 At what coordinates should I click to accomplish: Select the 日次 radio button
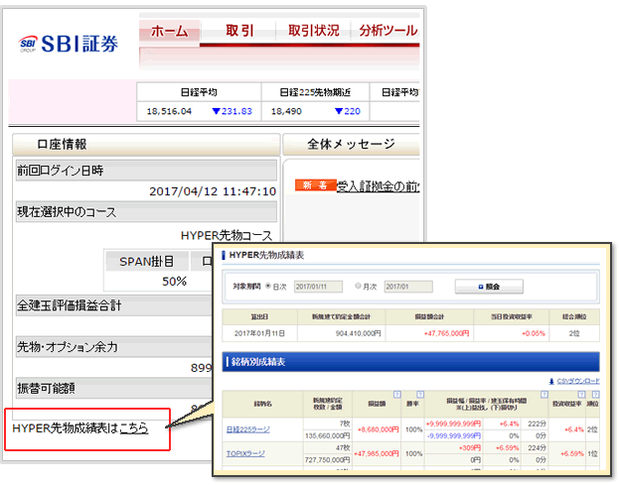[x=268, y=286]
